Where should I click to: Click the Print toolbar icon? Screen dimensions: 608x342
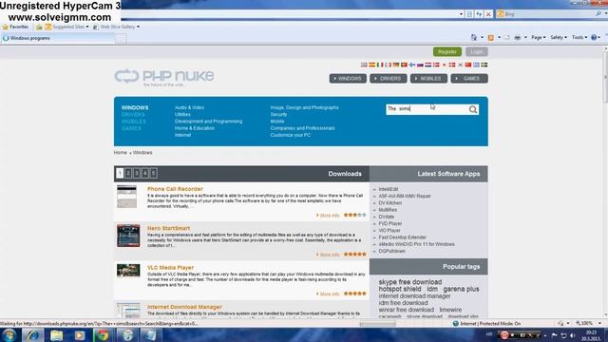517,37
